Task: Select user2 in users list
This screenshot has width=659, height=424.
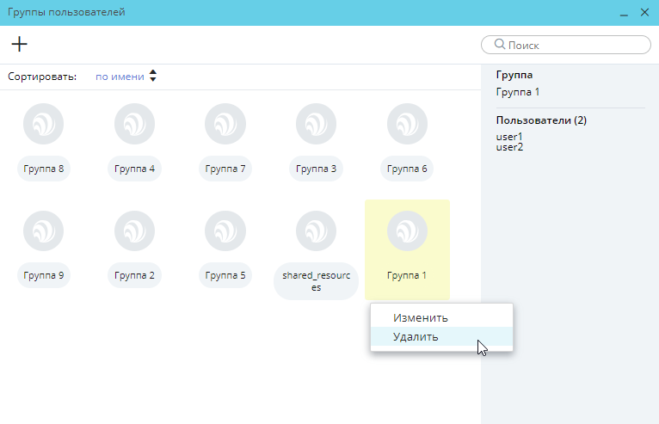Action: click(510, 147)
